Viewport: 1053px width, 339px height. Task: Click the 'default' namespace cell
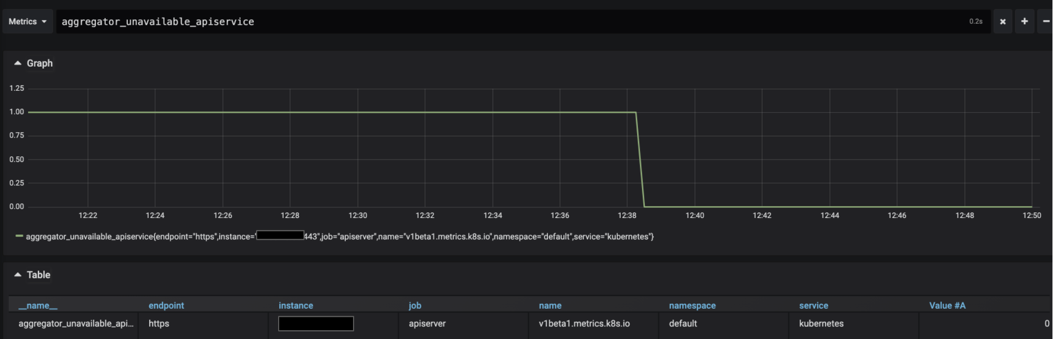[x=683, y=324]
